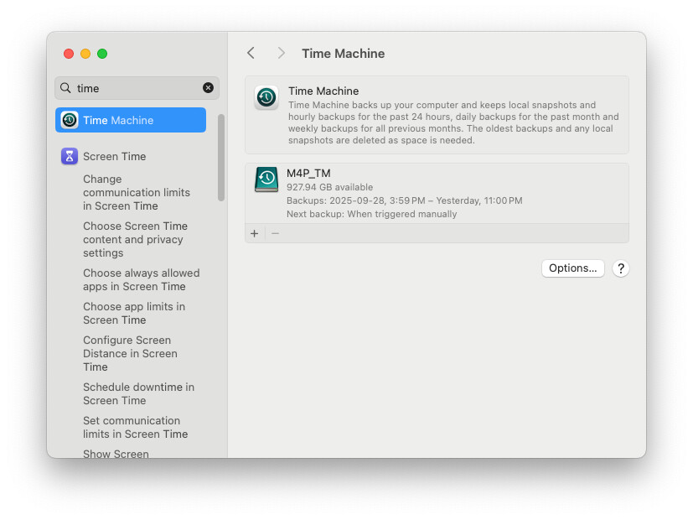Open Choose always allowed apps in Screen Time
The image size is (693, 520).
(141, 279)
